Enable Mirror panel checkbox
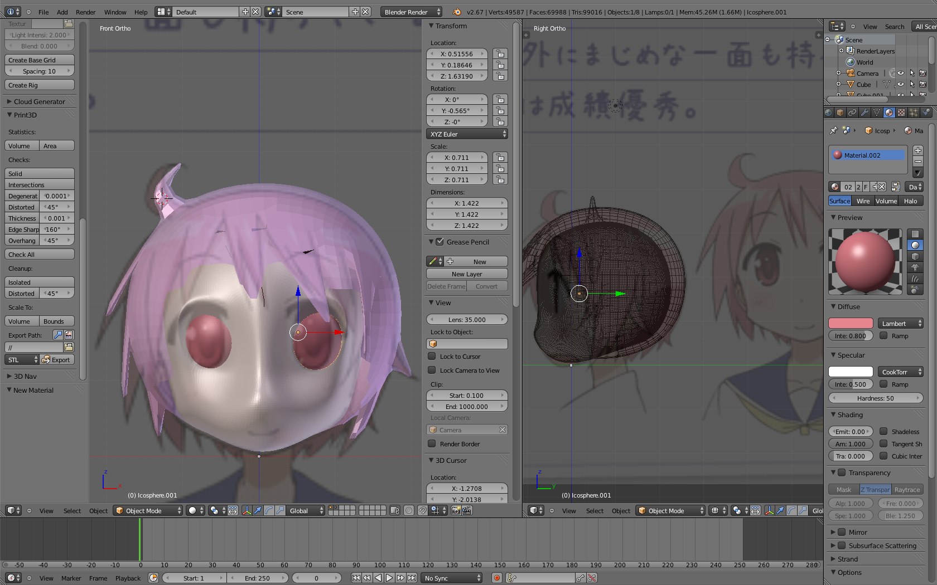The width and height of the screenshot is (937, 585). coord(842,532)
